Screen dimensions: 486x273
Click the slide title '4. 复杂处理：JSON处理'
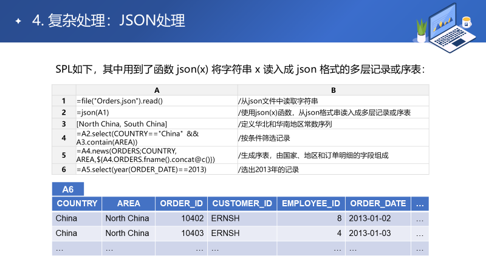pyautogui.click(x=109, y=21)
